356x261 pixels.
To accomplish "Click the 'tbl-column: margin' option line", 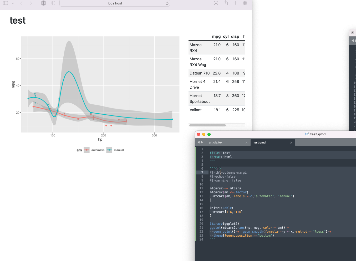I will 229,173.
